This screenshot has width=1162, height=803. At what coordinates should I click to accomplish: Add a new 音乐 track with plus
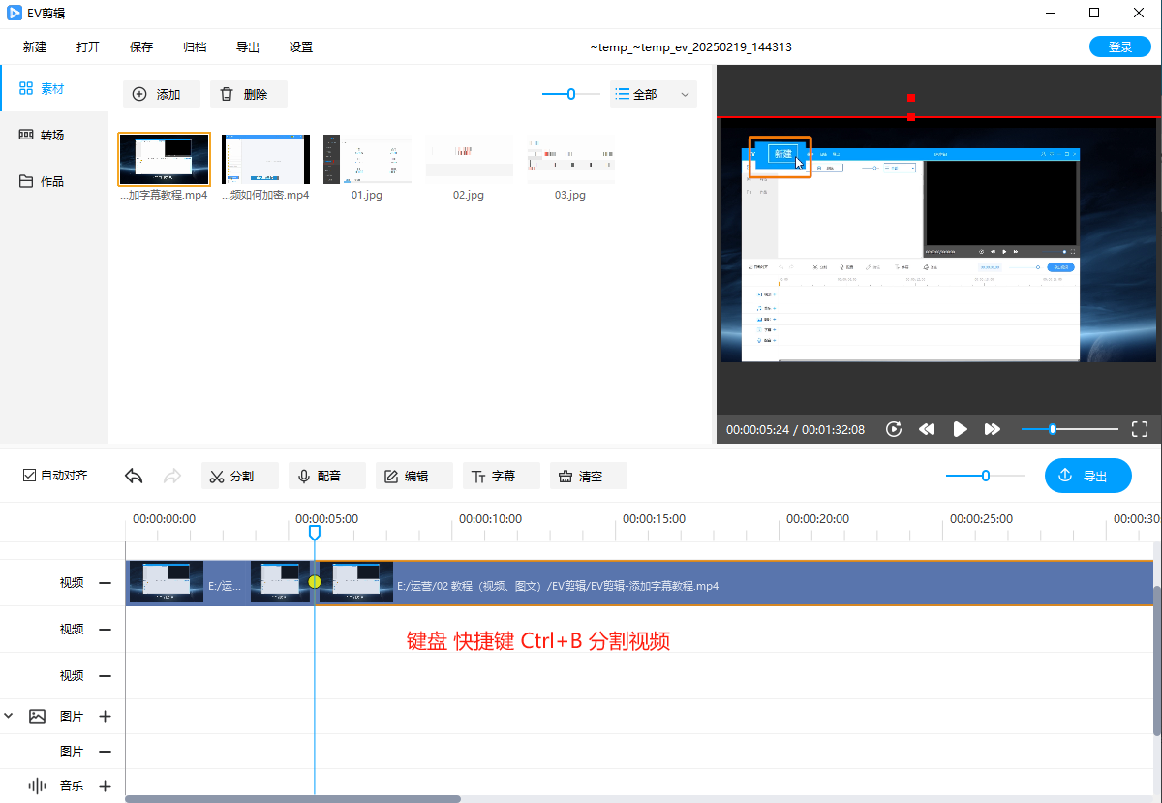click(x=105, y=786)
